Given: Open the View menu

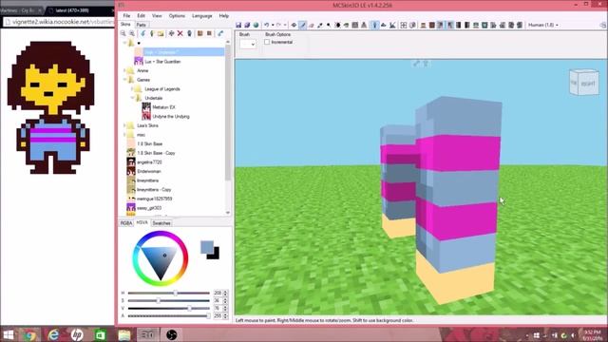Looking at the screenshot, I should coord(157,16).
